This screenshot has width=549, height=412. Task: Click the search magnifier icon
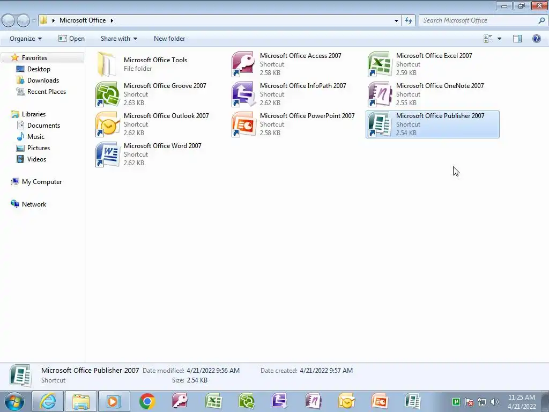(x=541, y=20)
